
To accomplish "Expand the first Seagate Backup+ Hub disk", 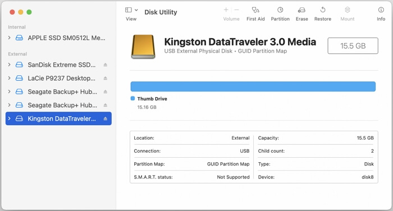I will [10, 91].
